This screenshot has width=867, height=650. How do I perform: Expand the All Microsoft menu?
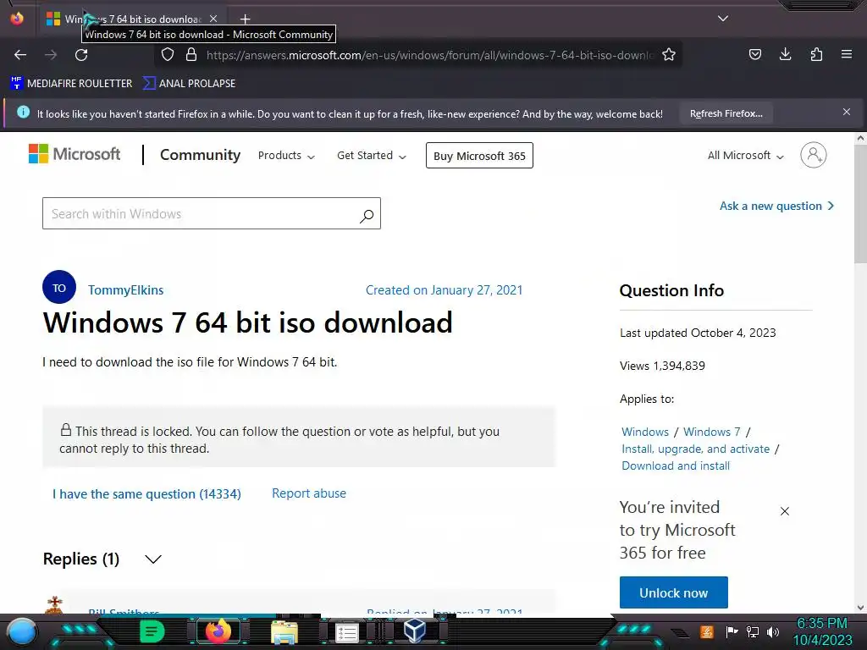pyautogui.click(x=745, y=156)
